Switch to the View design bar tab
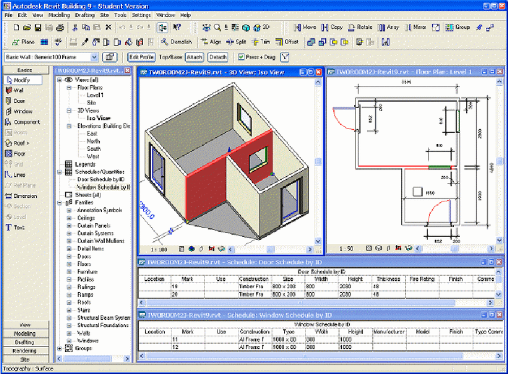The image size is (508, 374). tap(26, 325)
